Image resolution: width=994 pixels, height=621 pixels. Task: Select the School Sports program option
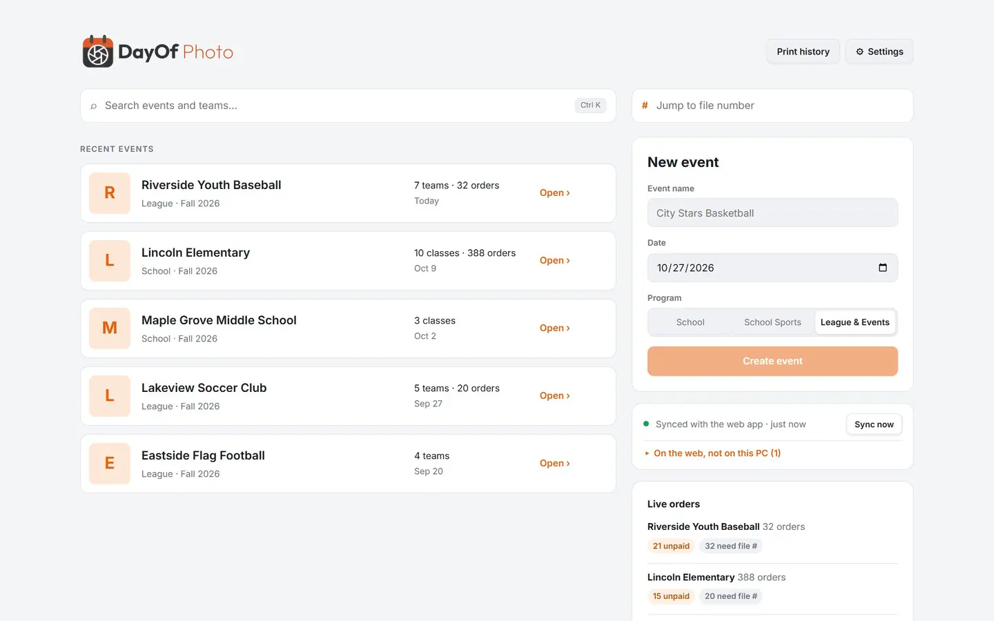[x=772, y=322]
